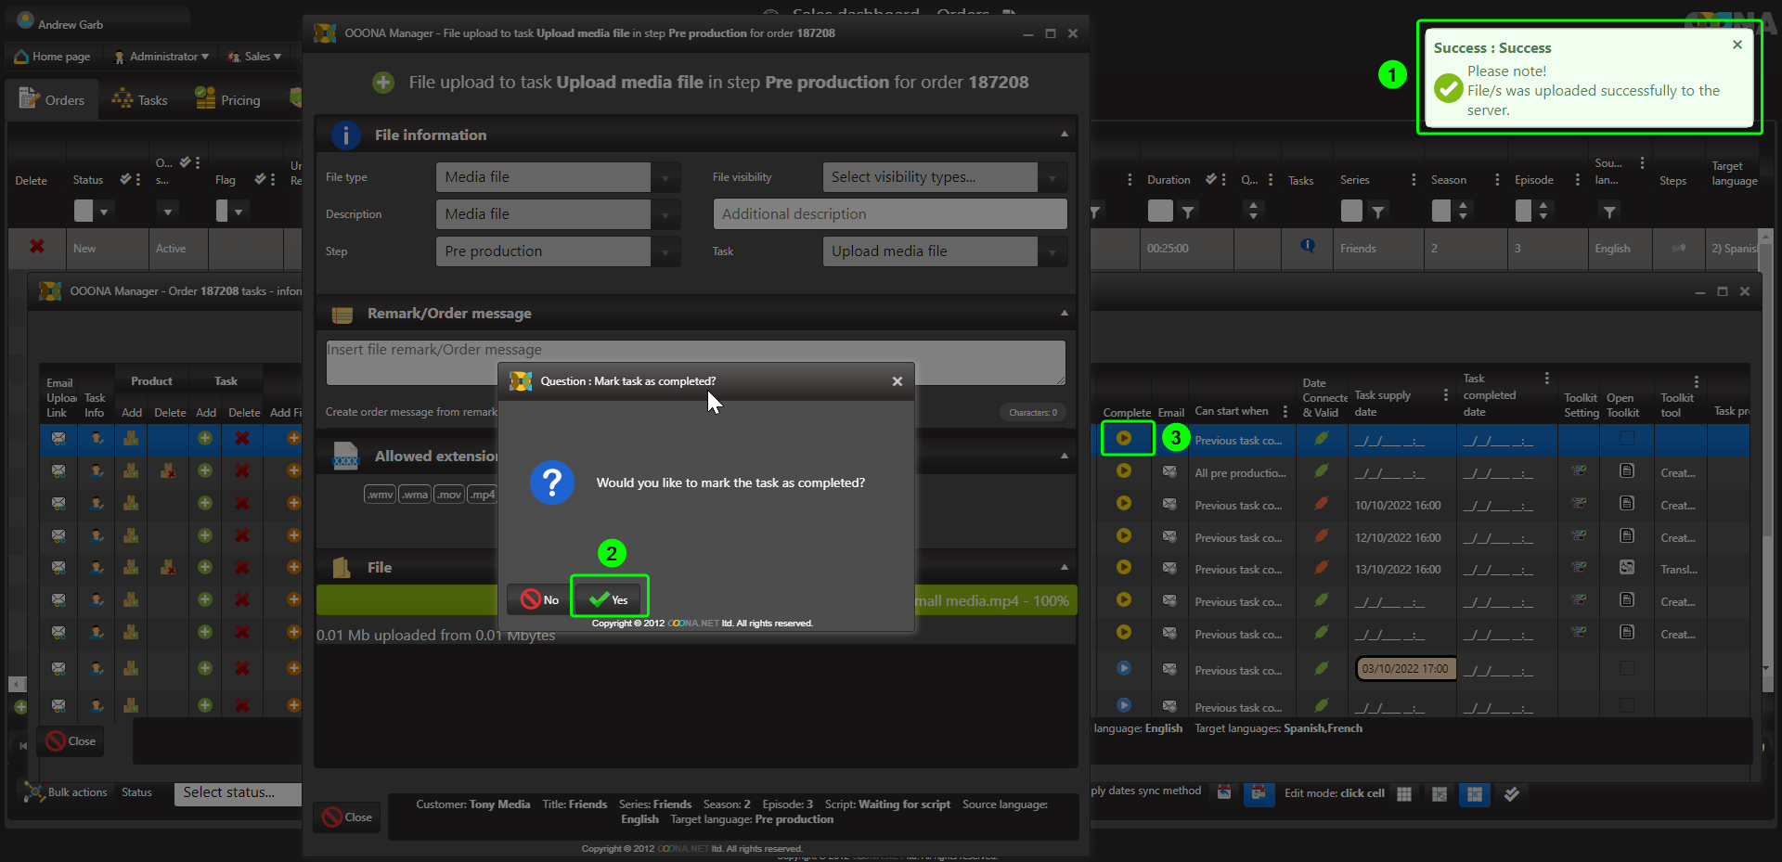
Task: Click Yes to mark task completed
Action: [610, 599]
